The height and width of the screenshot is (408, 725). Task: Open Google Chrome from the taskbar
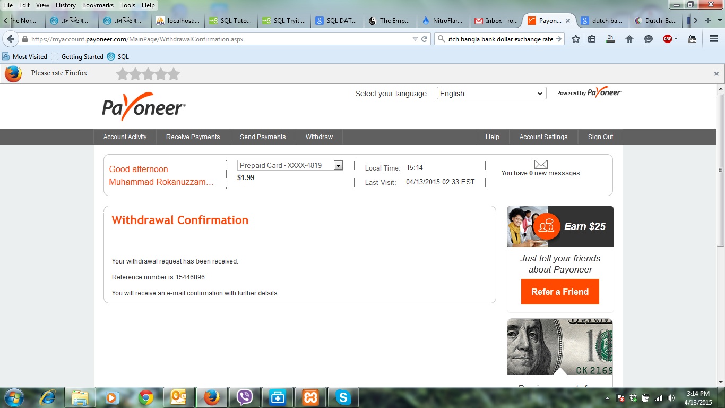[x=146, y=397]
